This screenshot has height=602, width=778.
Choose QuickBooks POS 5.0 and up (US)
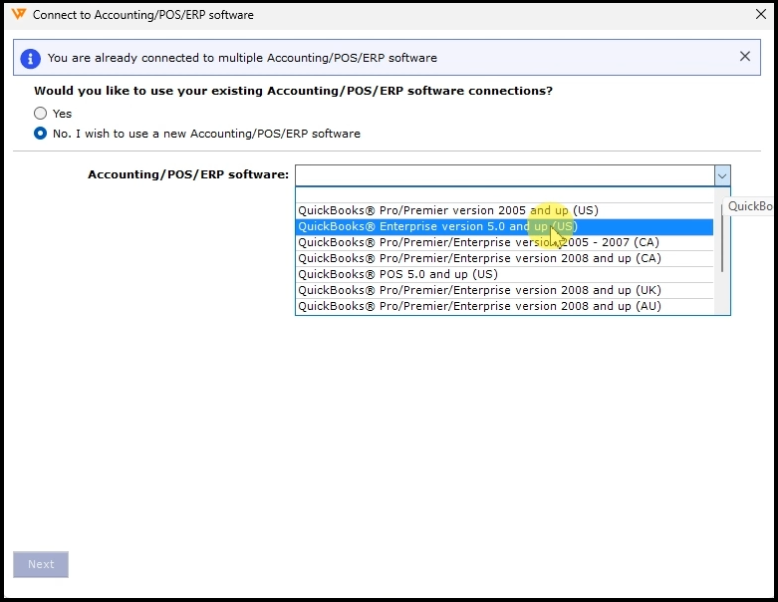[504, 274]
